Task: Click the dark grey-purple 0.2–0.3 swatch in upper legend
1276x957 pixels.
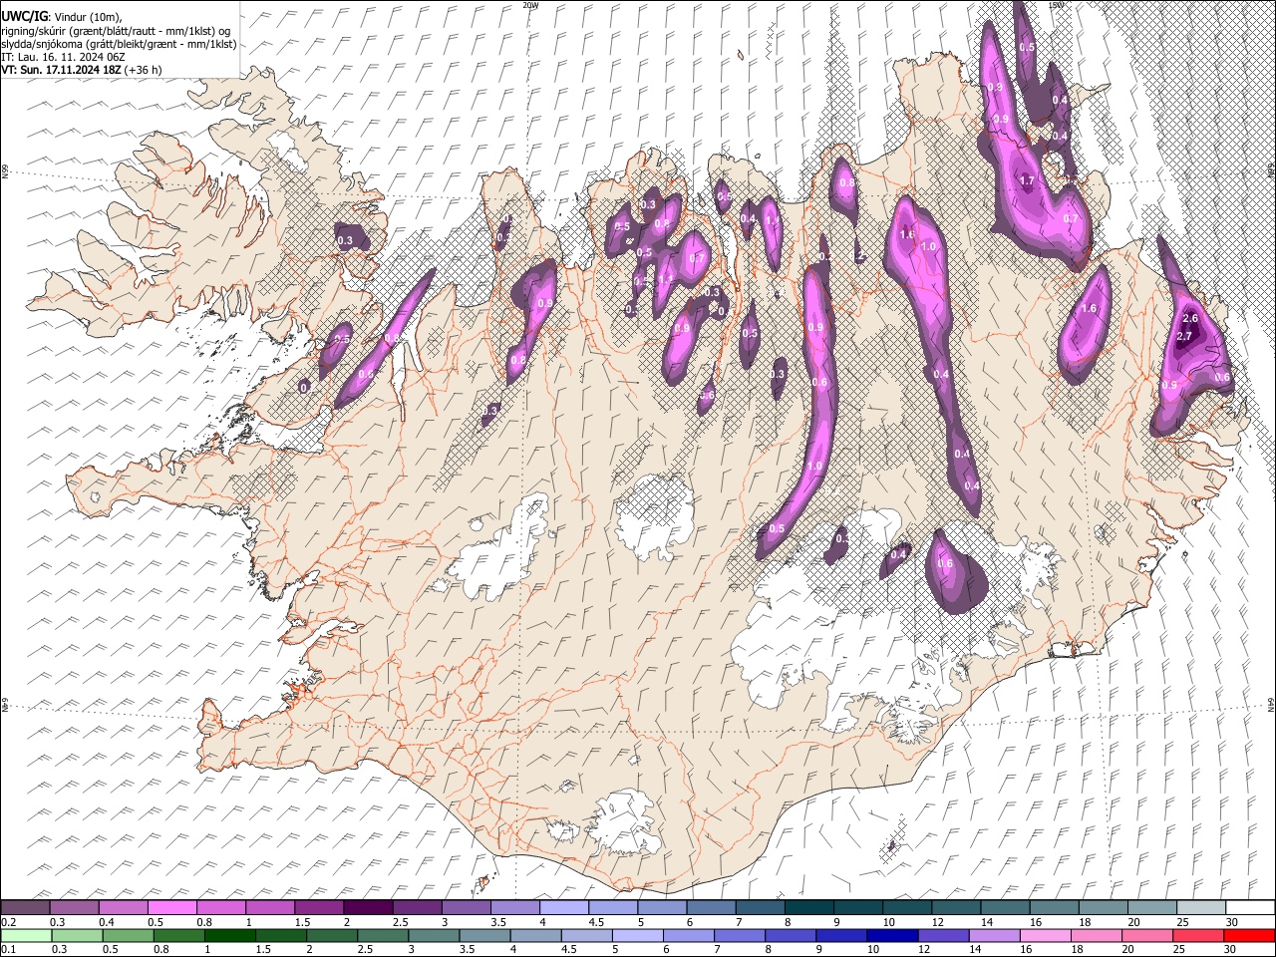Action: tap(25, 908)
